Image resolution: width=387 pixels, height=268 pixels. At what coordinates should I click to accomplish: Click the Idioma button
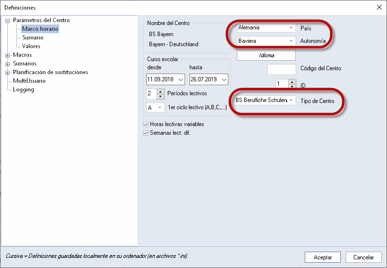point(266,55)
